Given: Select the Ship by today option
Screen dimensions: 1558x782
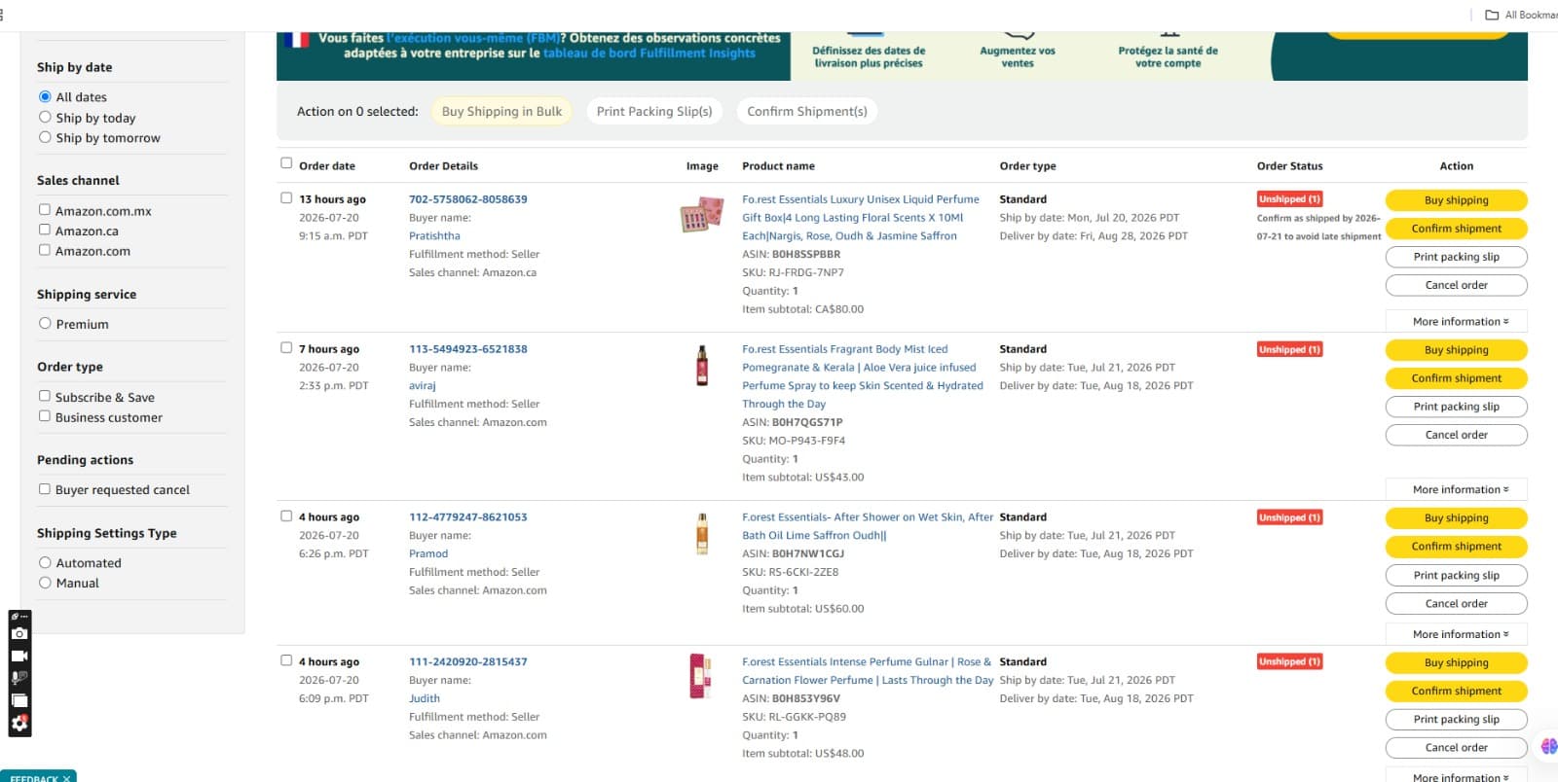Looking at the screenshot, I should 45,118.
